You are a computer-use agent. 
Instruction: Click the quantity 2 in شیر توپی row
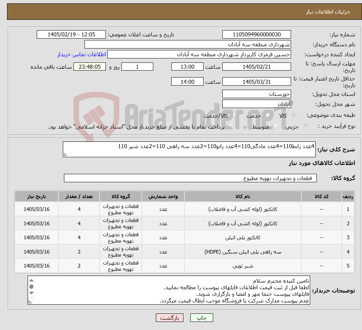(79, 266)
